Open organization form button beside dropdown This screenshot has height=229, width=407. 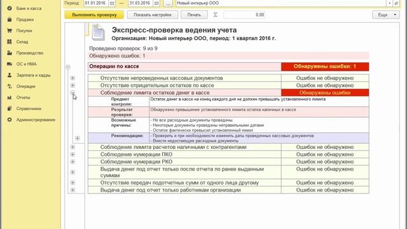[x=396, y=3]
